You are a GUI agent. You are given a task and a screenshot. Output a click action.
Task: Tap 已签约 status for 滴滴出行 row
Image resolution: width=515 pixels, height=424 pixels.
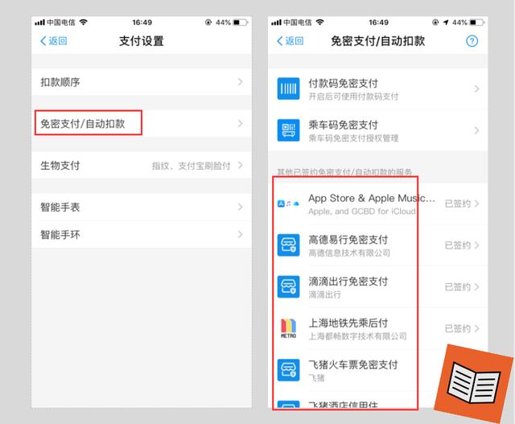[x=458, y=287]
